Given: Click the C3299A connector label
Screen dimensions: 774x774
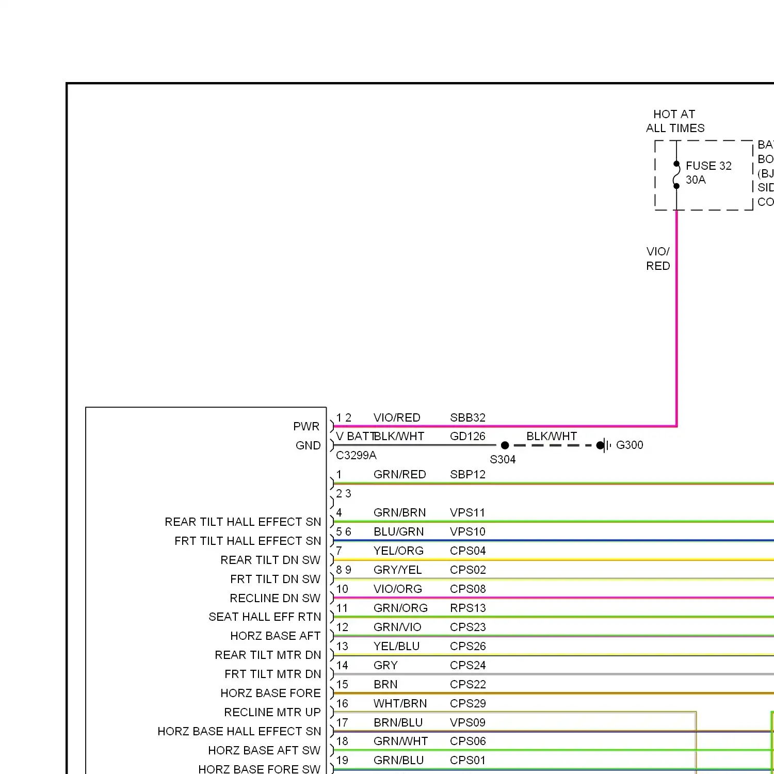Looking at the screenshot, I should (356, 455).
